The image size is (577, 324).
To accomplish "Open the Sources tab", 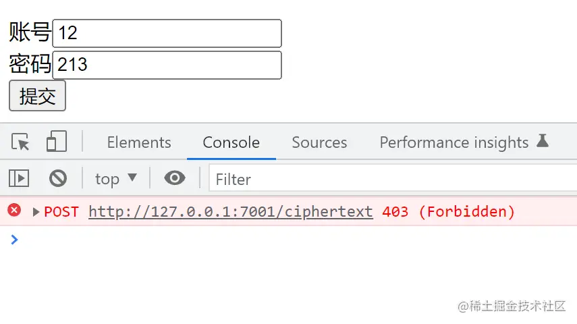I will [319, 142].
